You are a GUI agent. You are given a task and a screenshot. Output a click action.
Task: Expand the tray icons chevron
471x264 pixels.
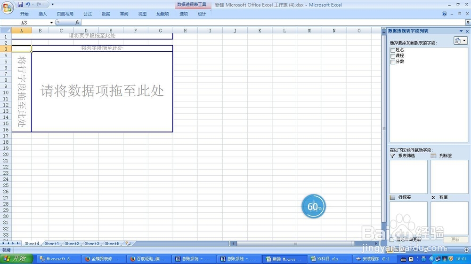coord(431,259)
